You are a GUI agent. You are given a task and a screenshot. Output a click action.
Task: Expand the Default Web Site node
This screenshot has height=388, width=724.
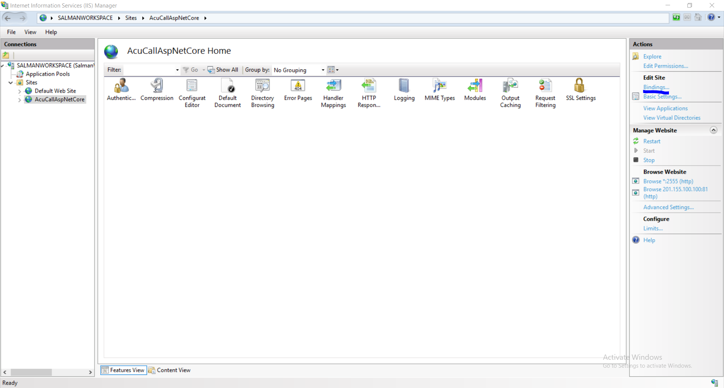point(20,91)
